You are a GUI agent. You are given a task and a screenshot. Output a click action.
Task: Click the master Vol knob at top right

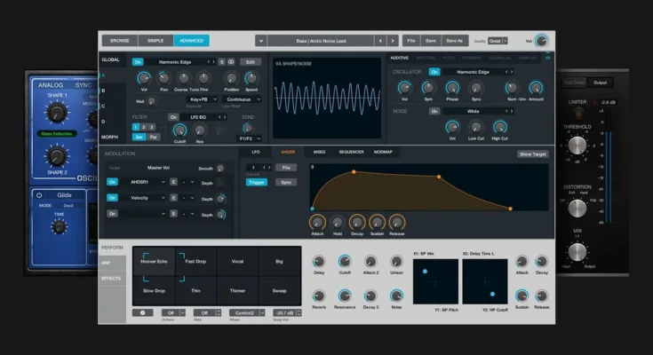click(x=541, y=41)
